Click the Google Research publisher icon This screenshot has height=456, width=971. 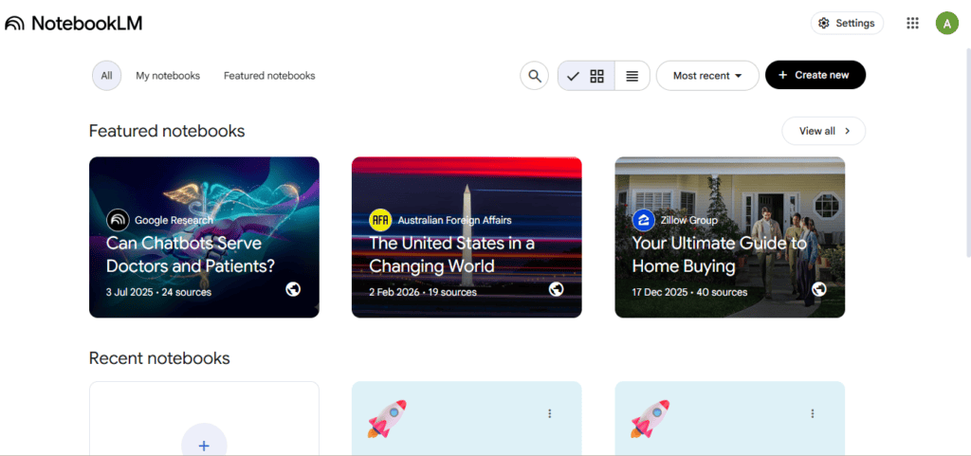118,220
